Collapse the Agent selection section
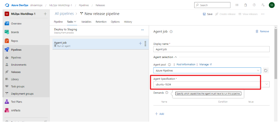 (165, 57)
